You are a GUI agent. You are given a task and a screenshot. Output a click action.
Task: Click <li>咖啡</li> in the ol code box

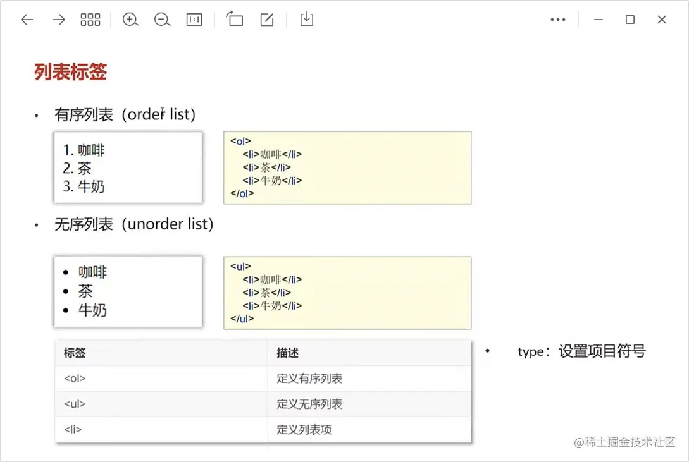(272, 154)
